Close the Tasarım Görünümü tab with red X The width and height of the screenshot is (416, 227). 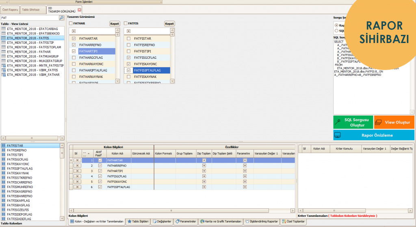[x=79, y=10]
